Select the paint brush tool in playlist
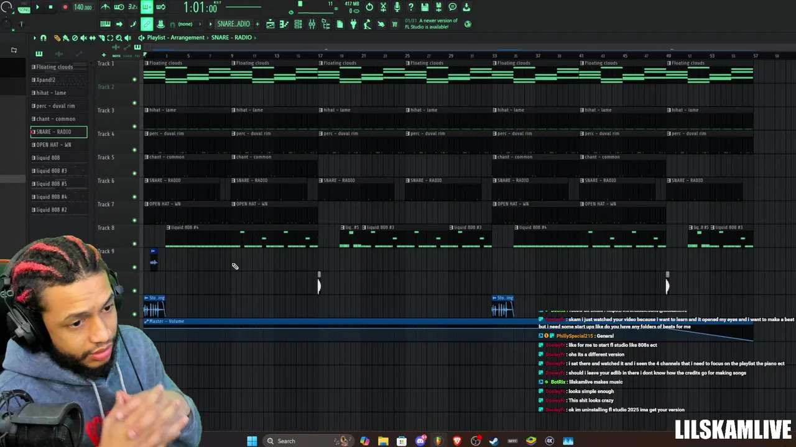 65,38
